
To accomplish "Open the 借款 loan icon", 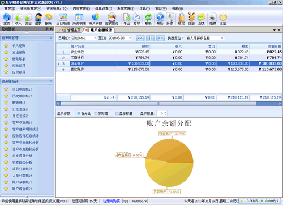I will coord(38,19).
